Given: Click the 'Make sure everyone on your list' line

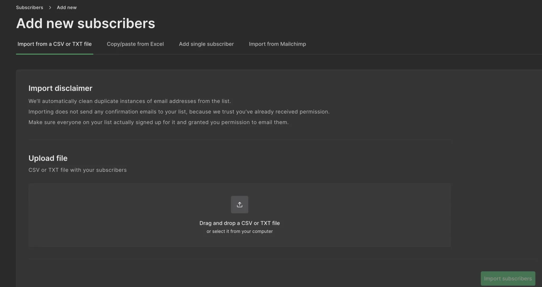Looking at the screenshot, I should pos(159,122).
